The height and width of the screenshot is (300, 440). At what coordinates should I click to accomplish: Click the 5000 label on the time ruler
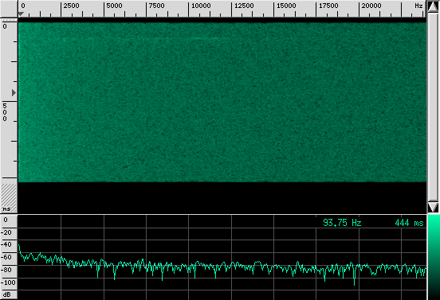point(5,112)
